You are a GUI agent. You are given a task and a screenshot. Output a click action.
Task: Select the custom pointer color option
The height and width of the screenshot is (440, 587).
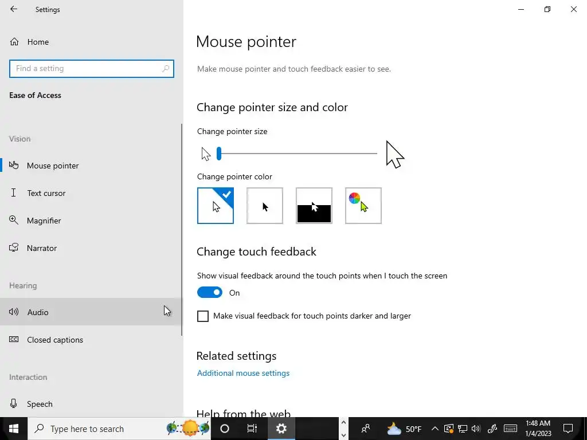point(363,206)
